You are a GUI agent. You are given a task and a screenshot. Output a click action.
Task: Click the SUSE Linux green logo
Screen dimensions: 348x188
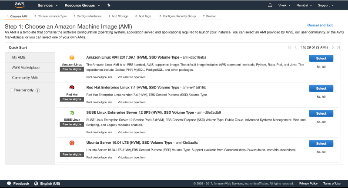[72, 113]
